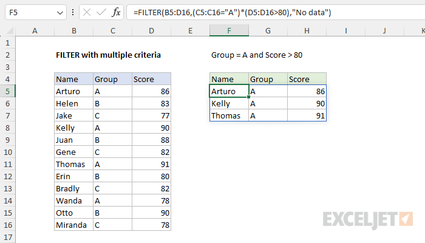Open the Name Box dropdown arrow
Image resolution: width=425 pixels, height=243 pixels.
(60, 13)
